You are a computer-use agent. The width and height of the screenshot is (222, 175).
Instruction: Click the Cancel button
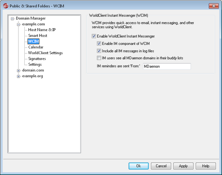(x=161, y=166)
